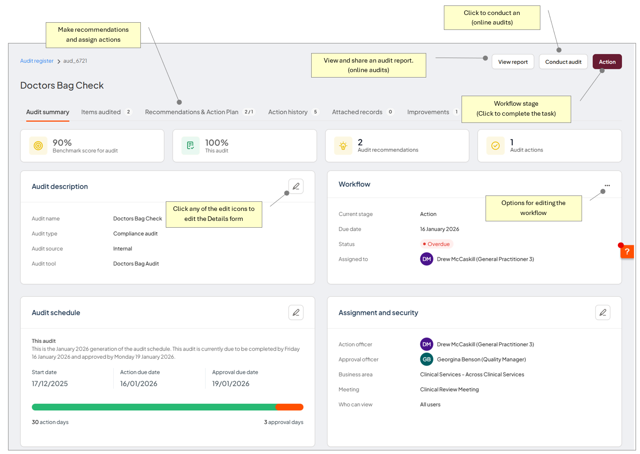Switch to the Improvements tab
Screen dimensions: 640x454
(x=428, y=112)
